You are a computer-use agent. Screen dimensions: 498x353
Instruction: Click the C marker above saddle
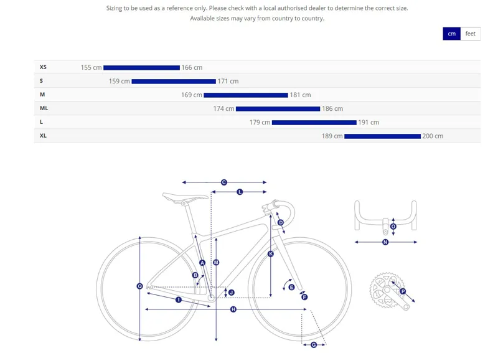(x=224, y=182)
